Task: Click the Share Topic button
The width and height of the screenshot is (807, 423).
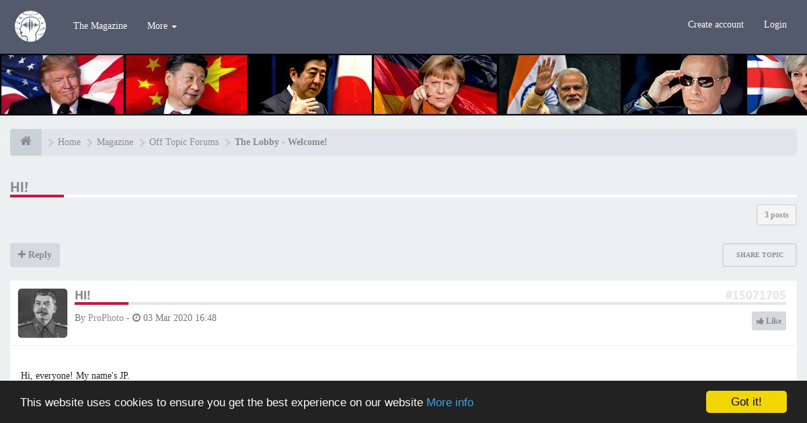Action: pyautogui.click(x=760, y=255)
